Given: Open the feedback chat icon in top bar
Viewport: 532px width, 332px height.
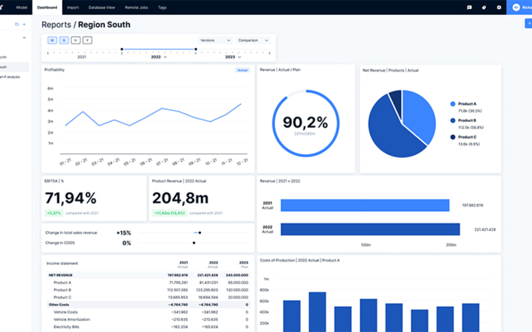Looking at the screenshot, I should point(469,7).
